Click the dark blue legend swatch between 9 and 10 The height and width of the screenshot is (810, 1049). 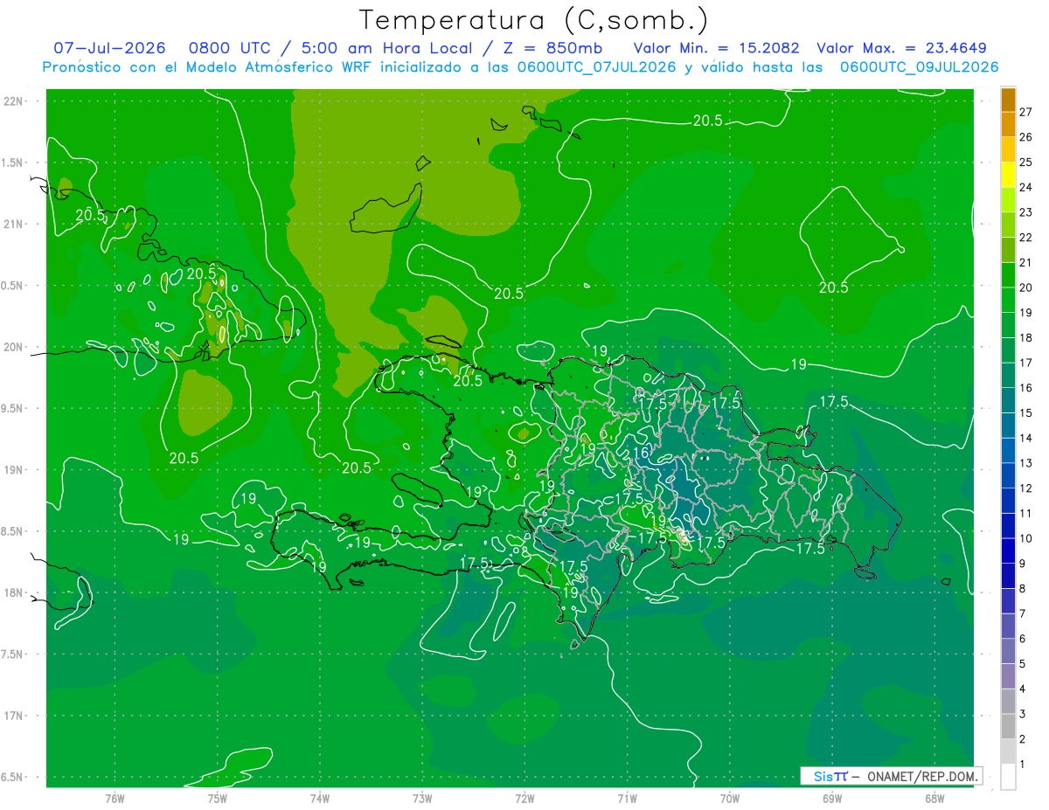[x=1008, y=551]
